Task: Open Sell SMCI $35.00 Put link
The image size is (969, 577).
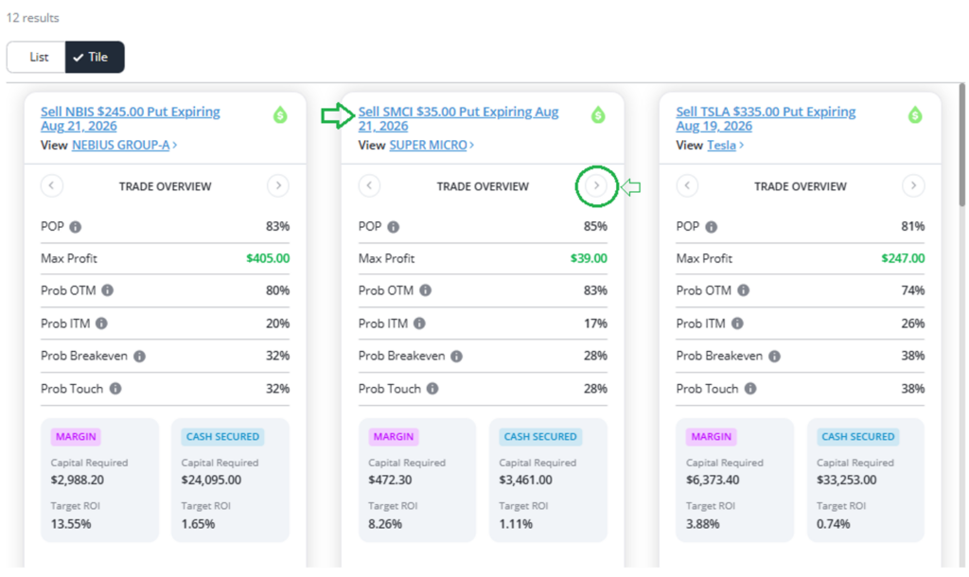Action: point(458,118)
